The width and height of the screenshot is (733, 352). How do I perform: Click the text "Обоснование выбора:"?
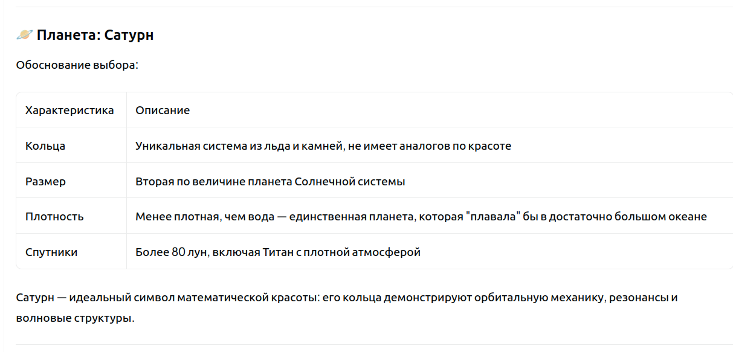pyautogui.click(x=77, y=65)
